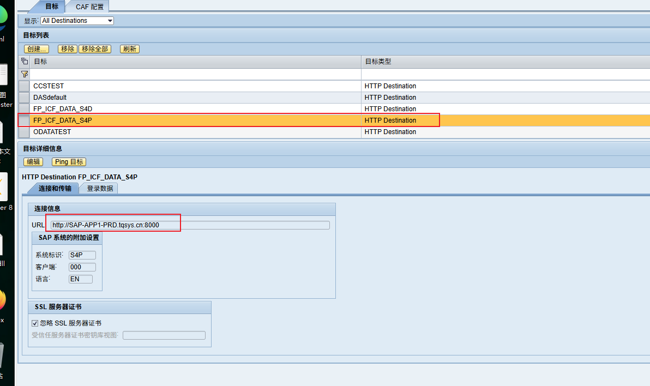
Task: Click the 创建... button
Action: [x=37, y=49]
